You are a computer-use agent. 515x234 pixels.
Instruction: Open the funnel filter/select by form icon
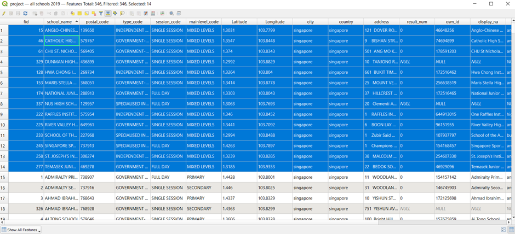pos(101,13)
